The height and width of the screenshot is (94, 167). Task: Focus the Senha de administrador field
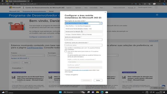pos(83,39)
